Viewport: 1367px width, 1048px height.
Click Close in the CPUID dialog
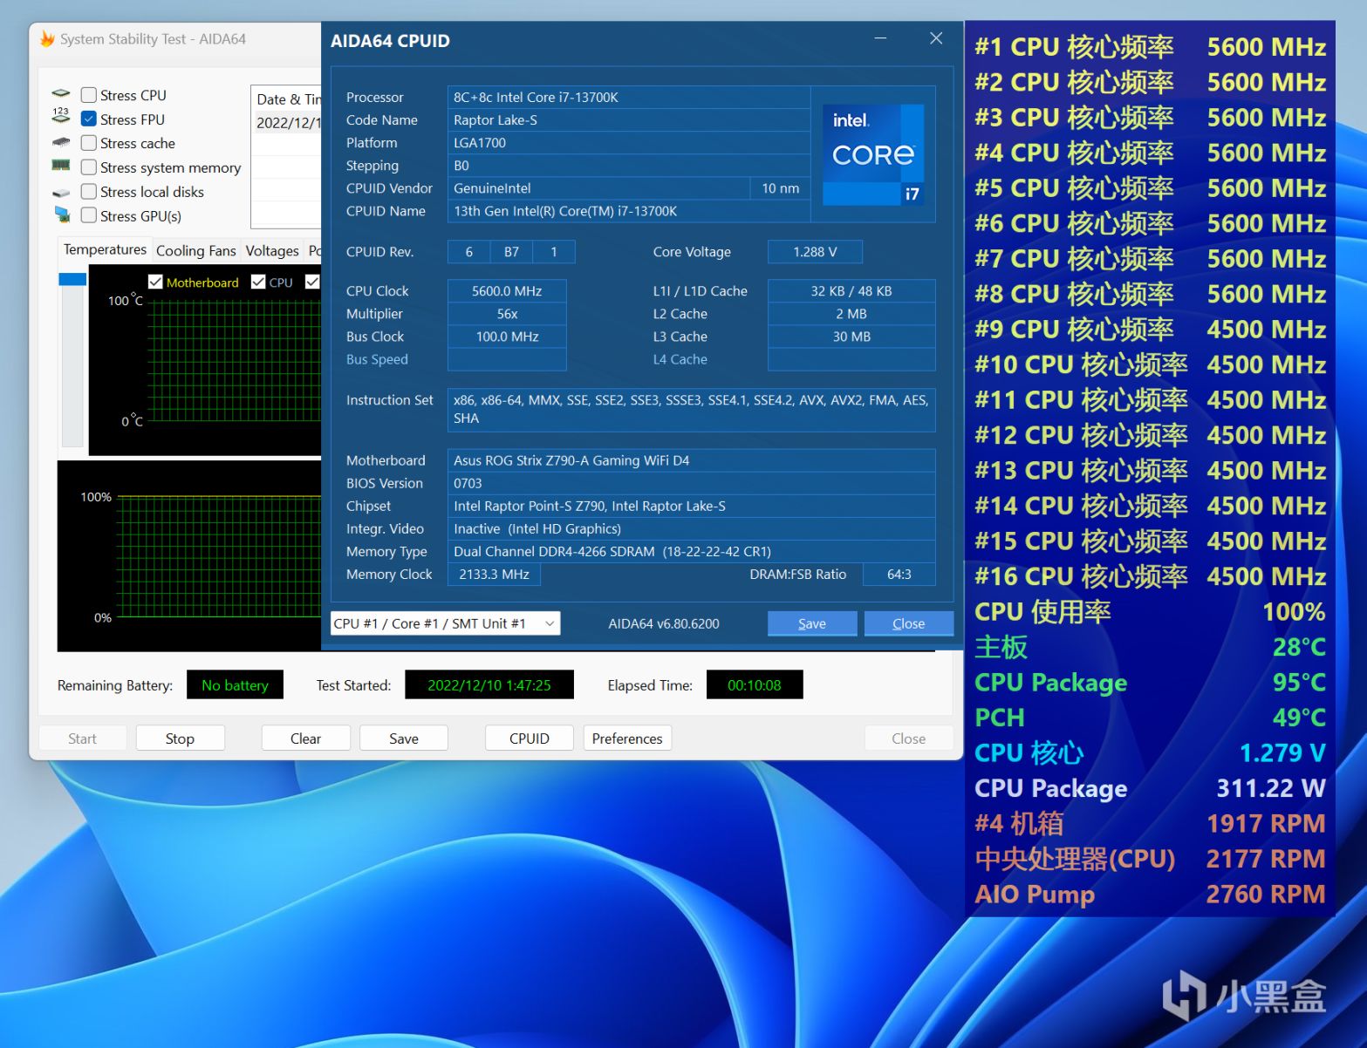(909, 623)
